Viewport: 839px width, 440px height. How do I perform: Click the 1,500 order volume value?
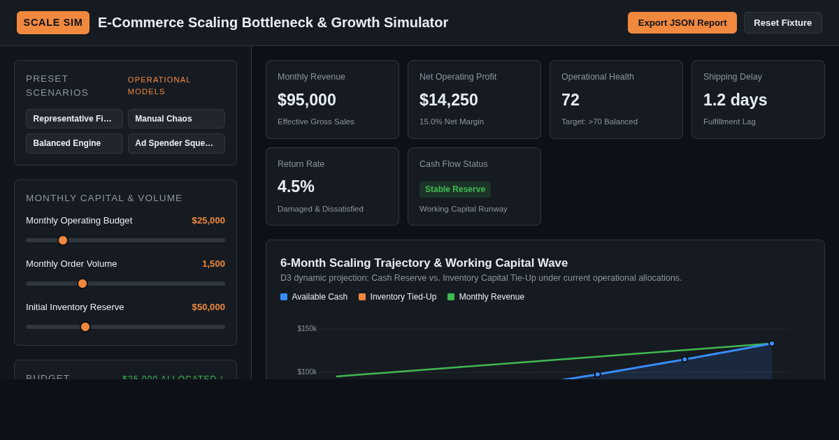pos(213,264)
